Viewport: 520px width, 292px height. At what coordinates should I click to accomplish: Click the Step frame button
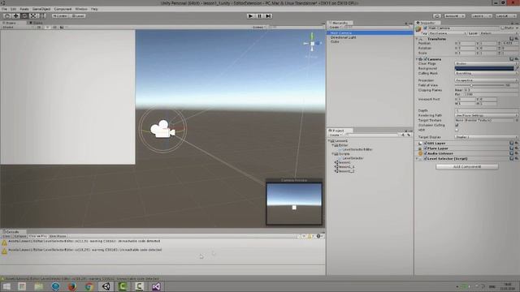click(x=269, y=16)
